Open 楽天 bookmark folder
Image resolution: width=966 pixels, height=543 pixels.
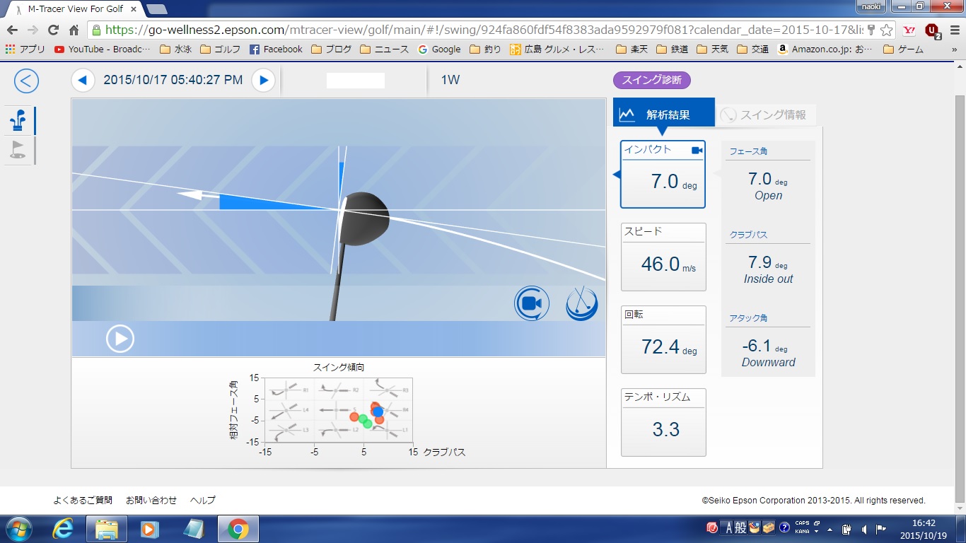(632, 49)
